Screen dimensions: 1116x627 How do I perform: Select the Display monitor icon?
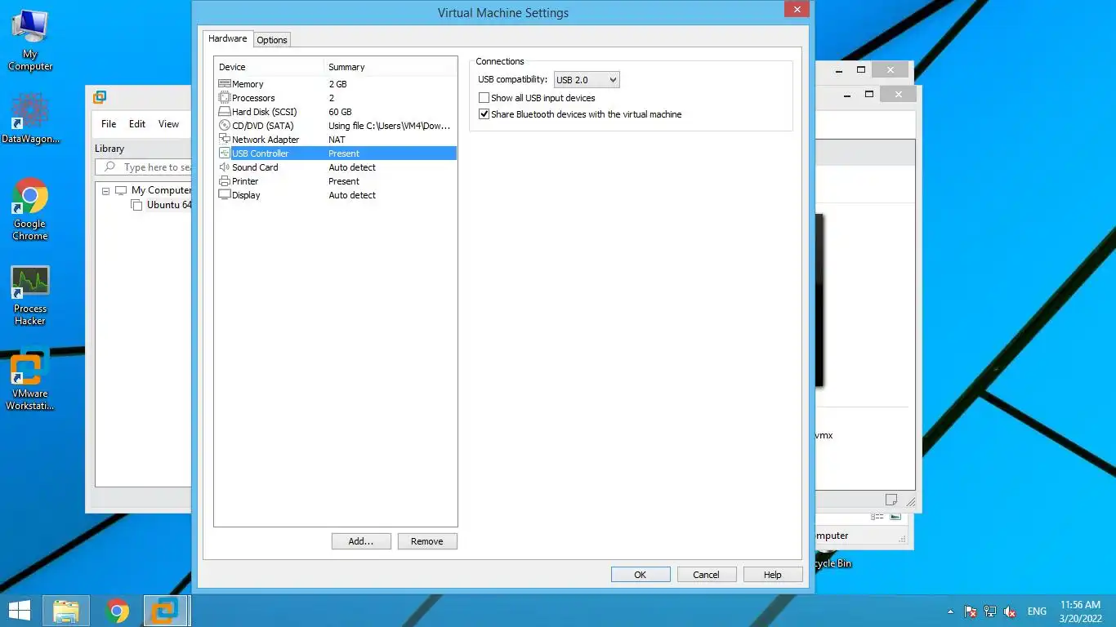[x=225, y=195]
